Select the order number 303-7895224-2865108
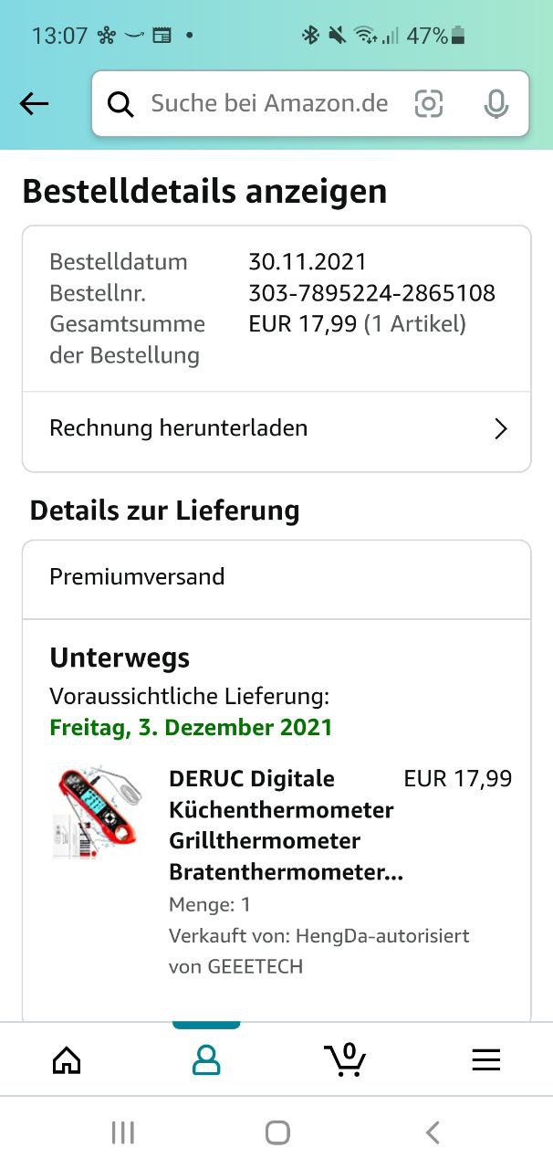553x1169 pixels. coord(371,293)
